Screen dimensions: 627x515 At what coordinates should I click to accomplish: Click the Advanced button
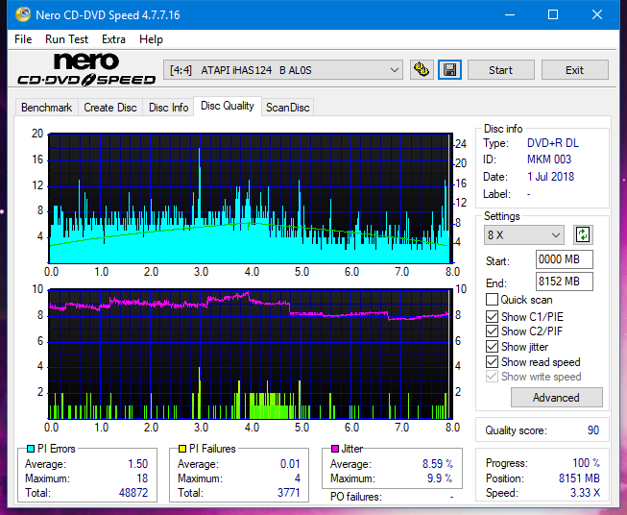tap(556, 398)
